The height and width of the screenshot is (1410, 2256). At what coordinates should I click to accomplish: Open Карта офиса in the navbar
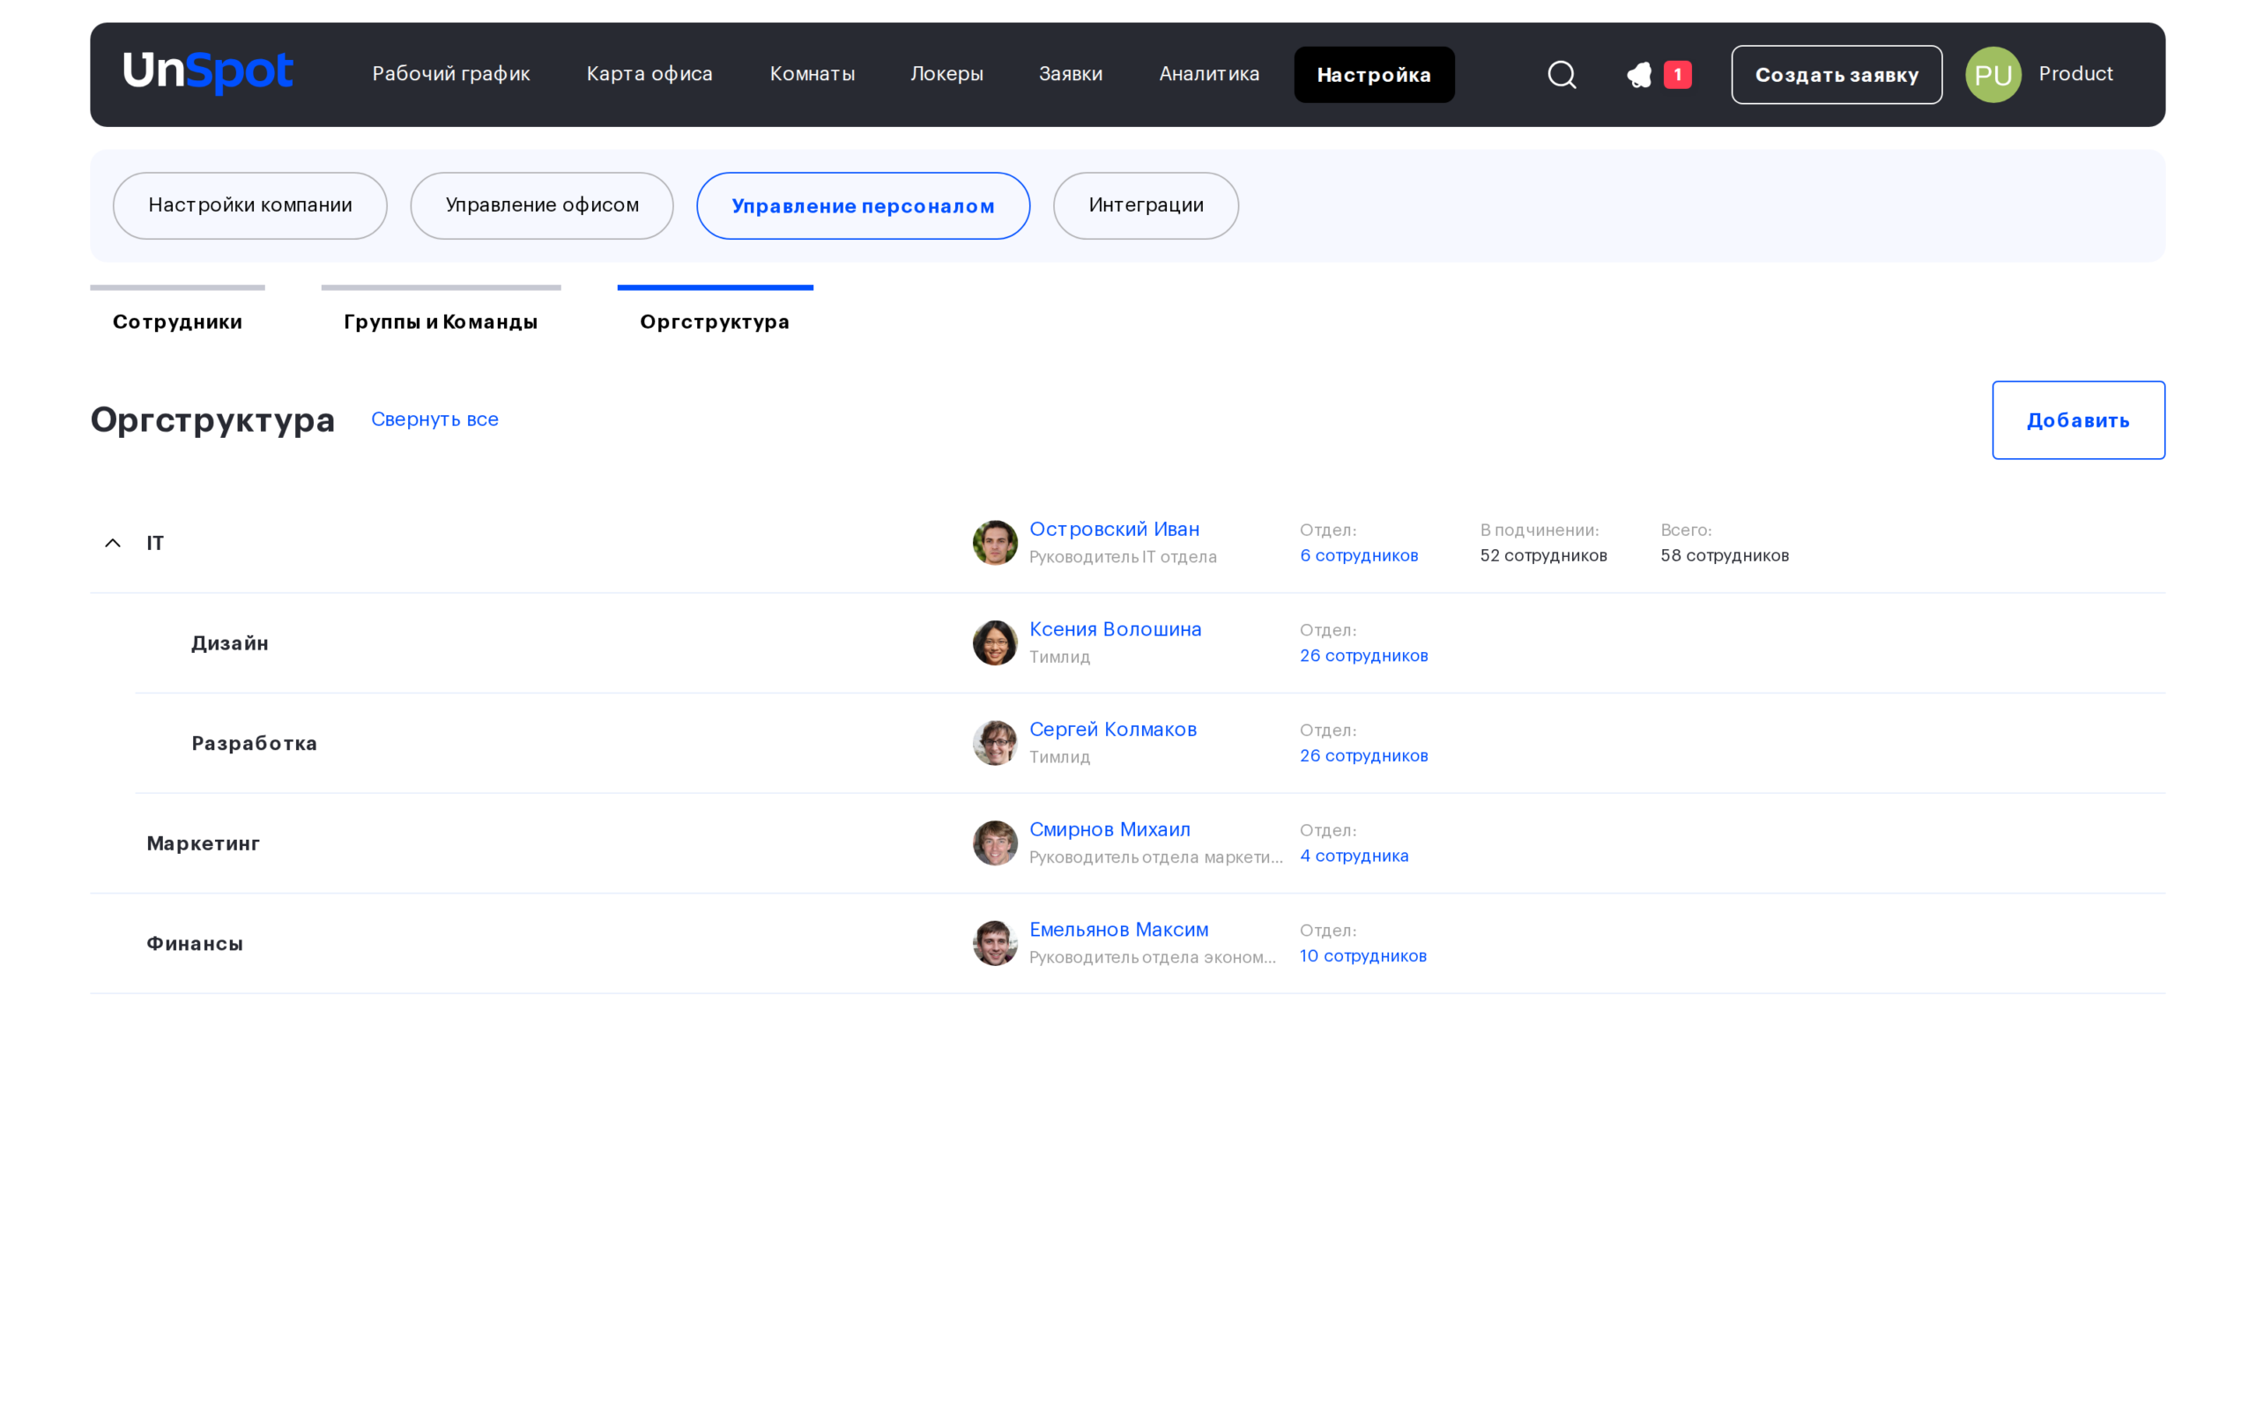pos(649,74)
